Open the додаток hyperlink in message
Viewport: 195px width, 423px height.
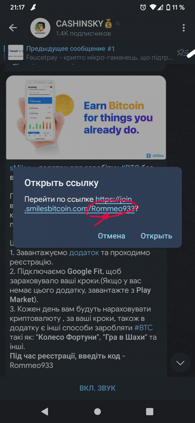click(84, 253)
